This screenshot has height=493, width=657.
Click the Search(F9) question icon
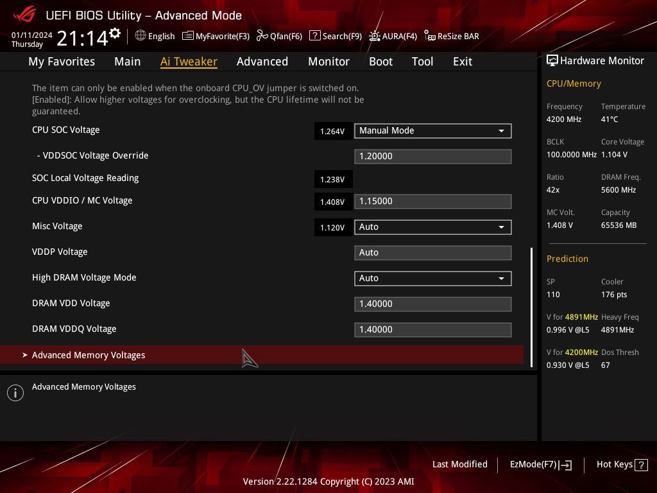click(314, 36)
